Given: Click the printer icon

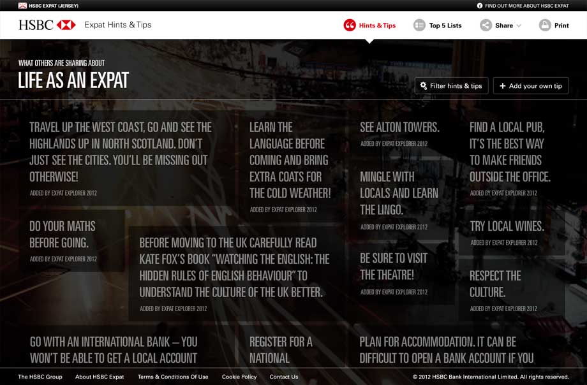Looking at the screenshot, I should pos(545,25).
